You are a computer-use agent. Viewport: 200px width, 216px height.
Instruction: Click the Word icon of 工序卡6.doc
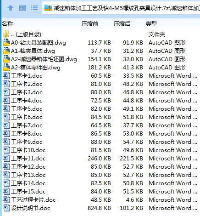6,117
